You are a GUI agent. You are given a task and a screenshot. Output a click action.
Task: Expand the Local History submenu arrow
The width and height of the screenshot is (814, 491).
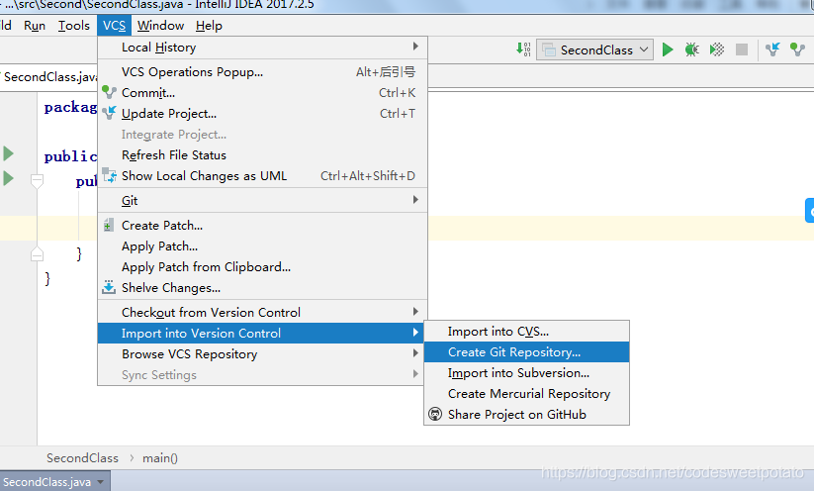[415, 47]
